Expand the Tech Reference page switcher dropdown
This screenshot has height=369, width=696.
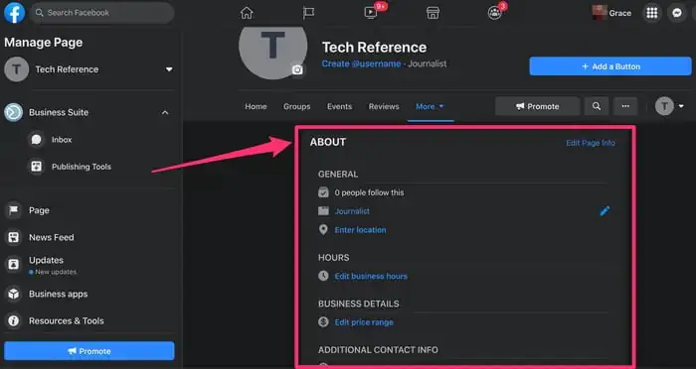169,69
